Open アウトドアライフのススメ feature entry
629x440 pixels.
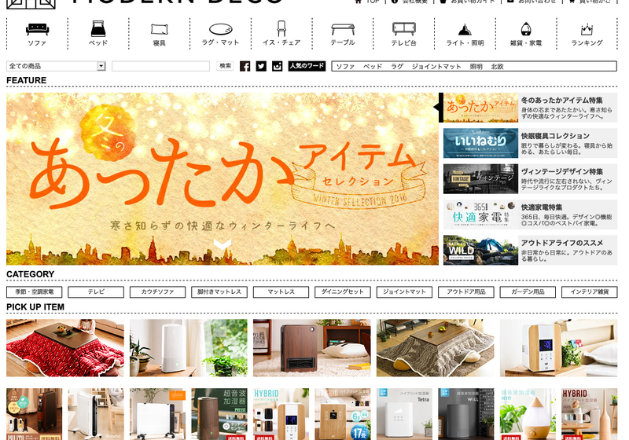point(530,250)
